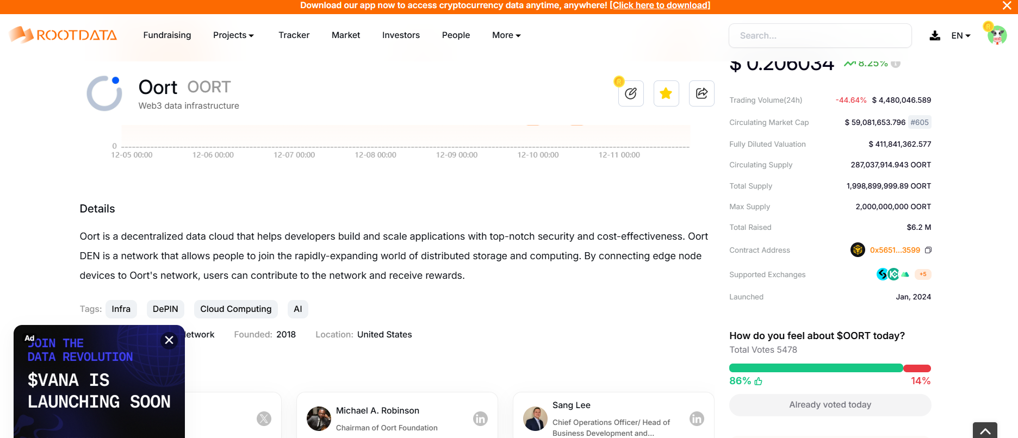Open Sang Lee's LinkedIn icon
This screenshot has height=438, width=1018.
pos(697,418)
